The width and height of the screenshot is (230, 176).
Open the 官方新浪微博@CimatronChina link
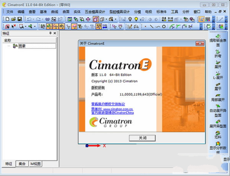coord(112,113)
